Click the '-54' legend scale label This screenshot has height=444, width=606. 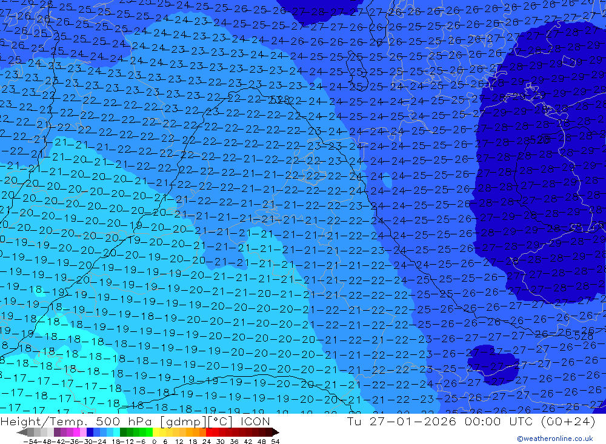pyautogui.click(x=30, y=442)
